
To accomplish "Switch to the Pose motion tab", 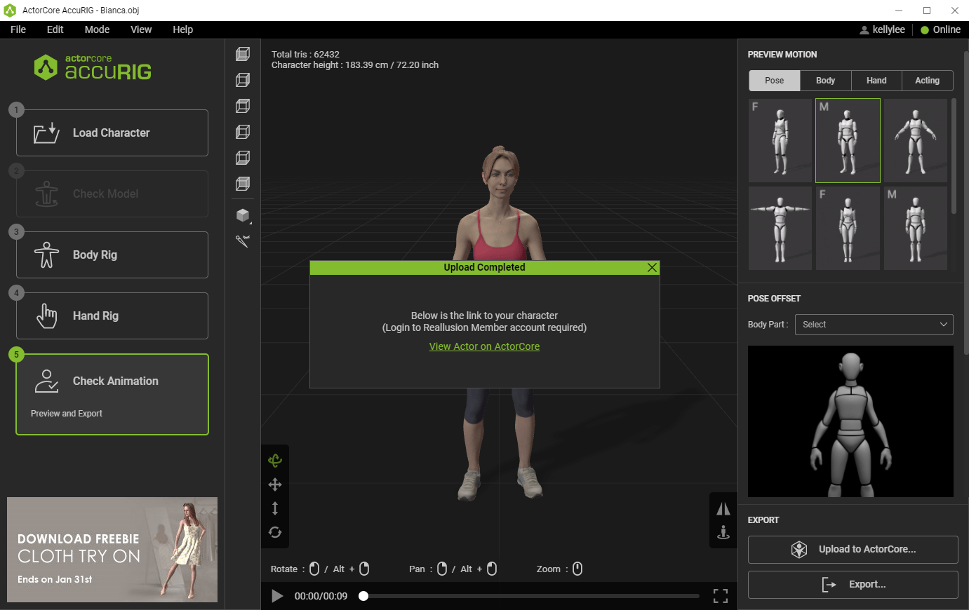I will [x=775, y=81].
